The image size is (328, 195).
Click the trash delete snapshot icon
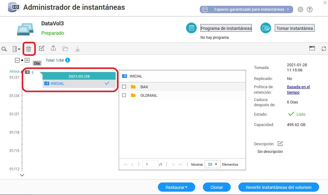point(28,49)
